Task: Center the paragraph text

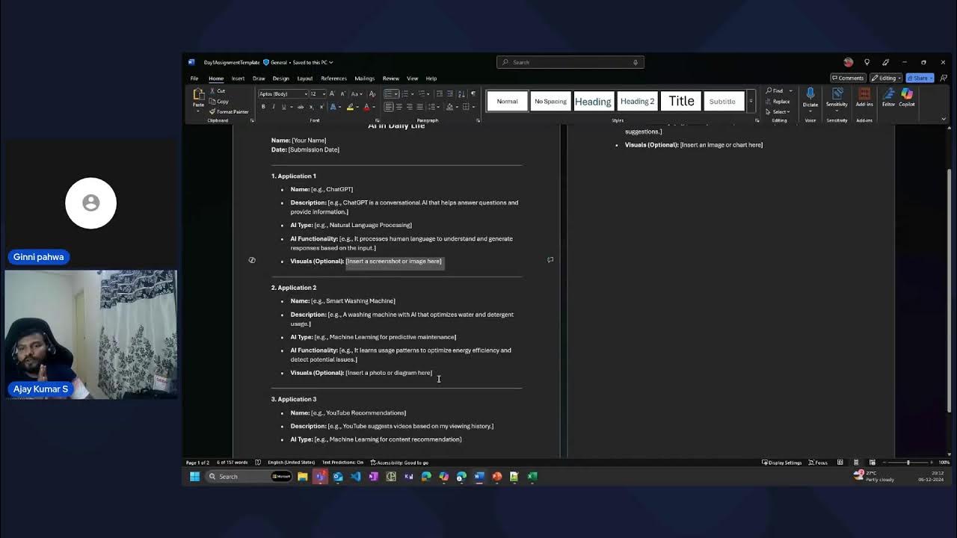Action: coord(399,107)
